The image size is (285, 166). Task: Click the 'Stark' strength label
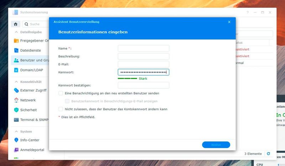tap(143, 78)
